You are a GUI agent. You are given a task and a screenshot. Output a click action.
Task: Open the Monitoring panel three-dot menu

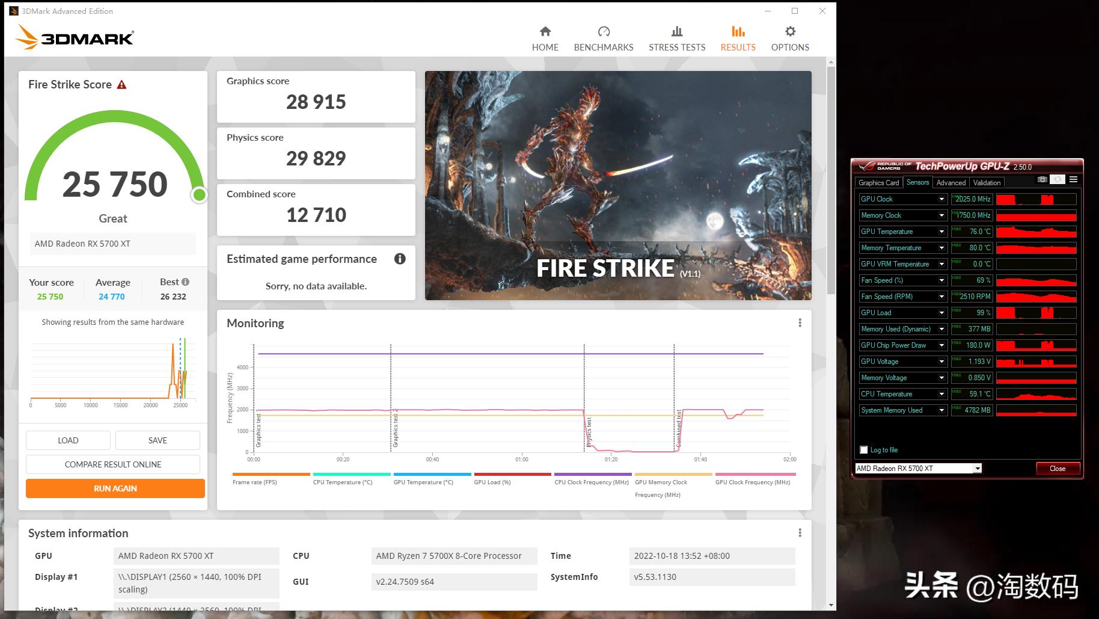tap(800, 323)
